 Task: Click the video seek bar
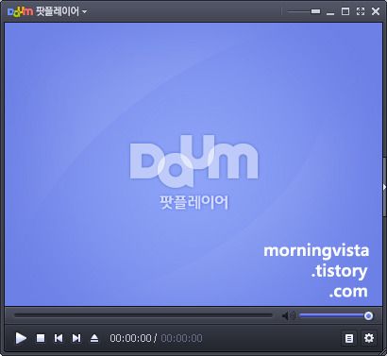point(143,315)
